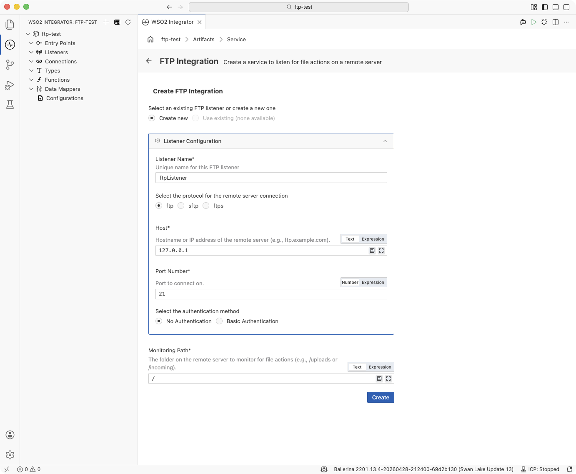Select the sftp protocol radio button

coord(181,206)
